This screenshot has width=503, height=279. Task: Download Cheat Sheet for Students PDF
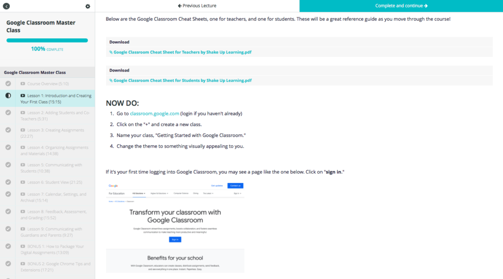[x=183, y=80]
